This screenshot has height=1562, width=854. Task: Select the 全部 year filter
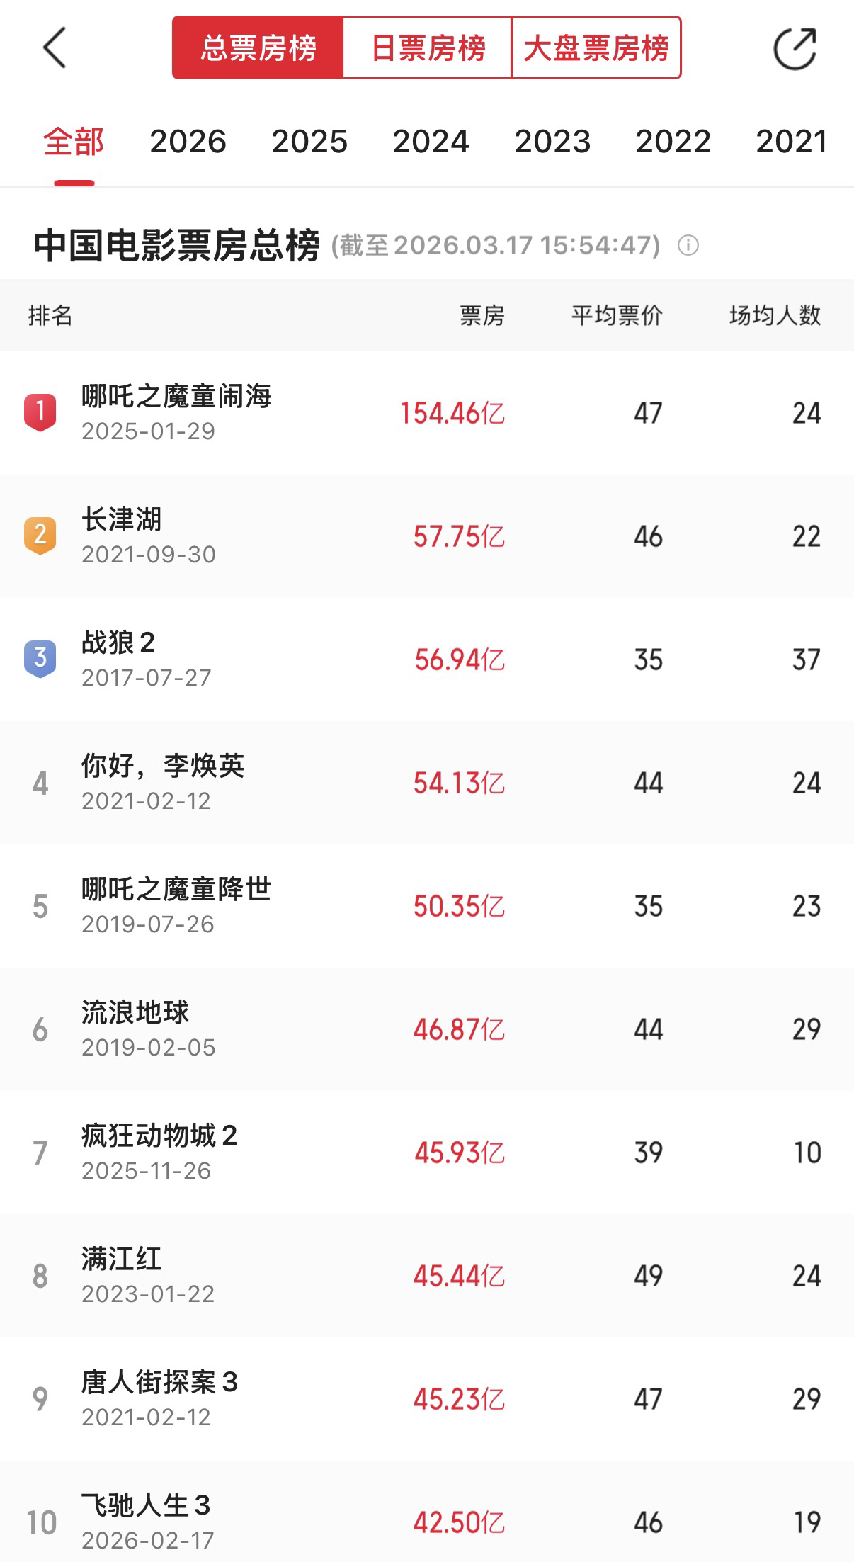pos(74,142)
